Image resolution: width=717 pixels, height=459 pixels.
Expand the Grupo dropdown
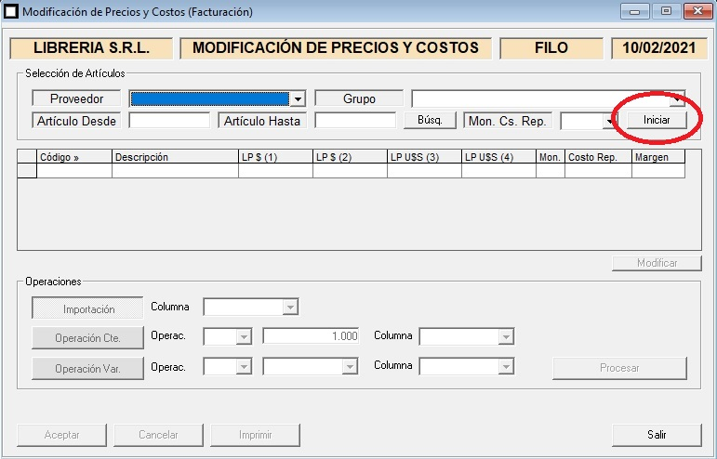(678, 98)
